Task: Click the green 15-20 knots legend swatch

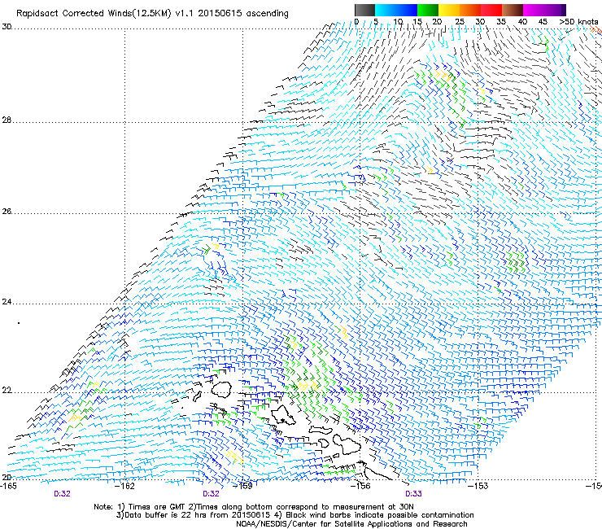Action: pyautogui.click(x=428, y=10)
